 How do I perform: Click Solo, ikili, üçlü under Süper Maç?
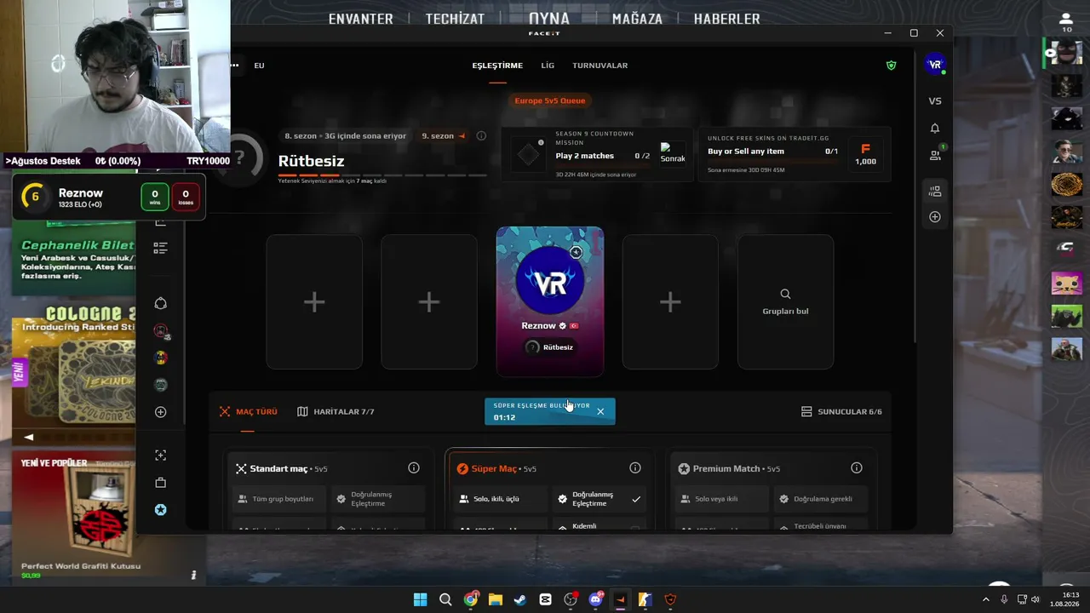click(x=501, y=499)
